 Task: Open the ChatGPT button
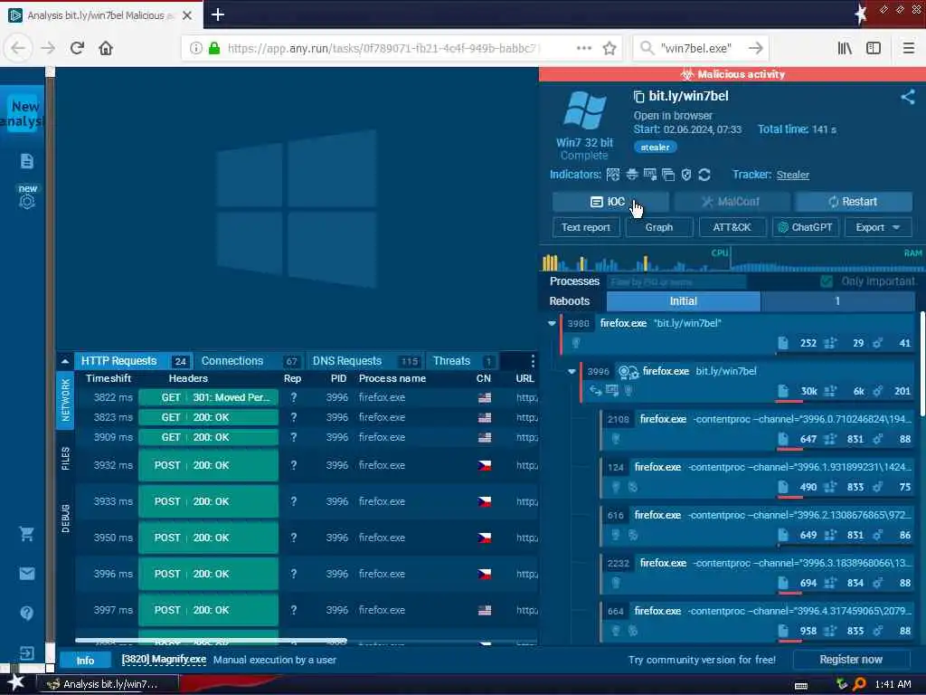[806, 227]
